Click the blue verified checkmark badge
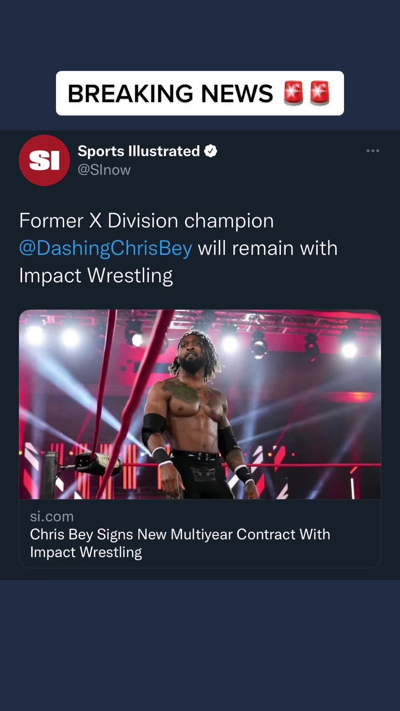400x711 pixels. [x=211, y=151]
